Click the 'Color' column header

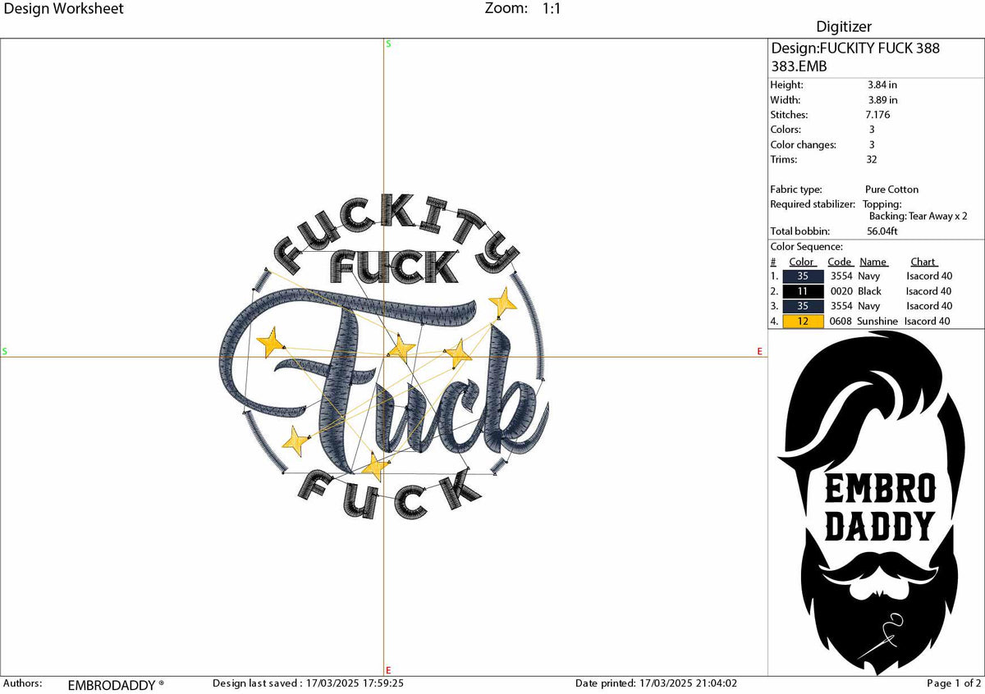click(x=802, y=262)
